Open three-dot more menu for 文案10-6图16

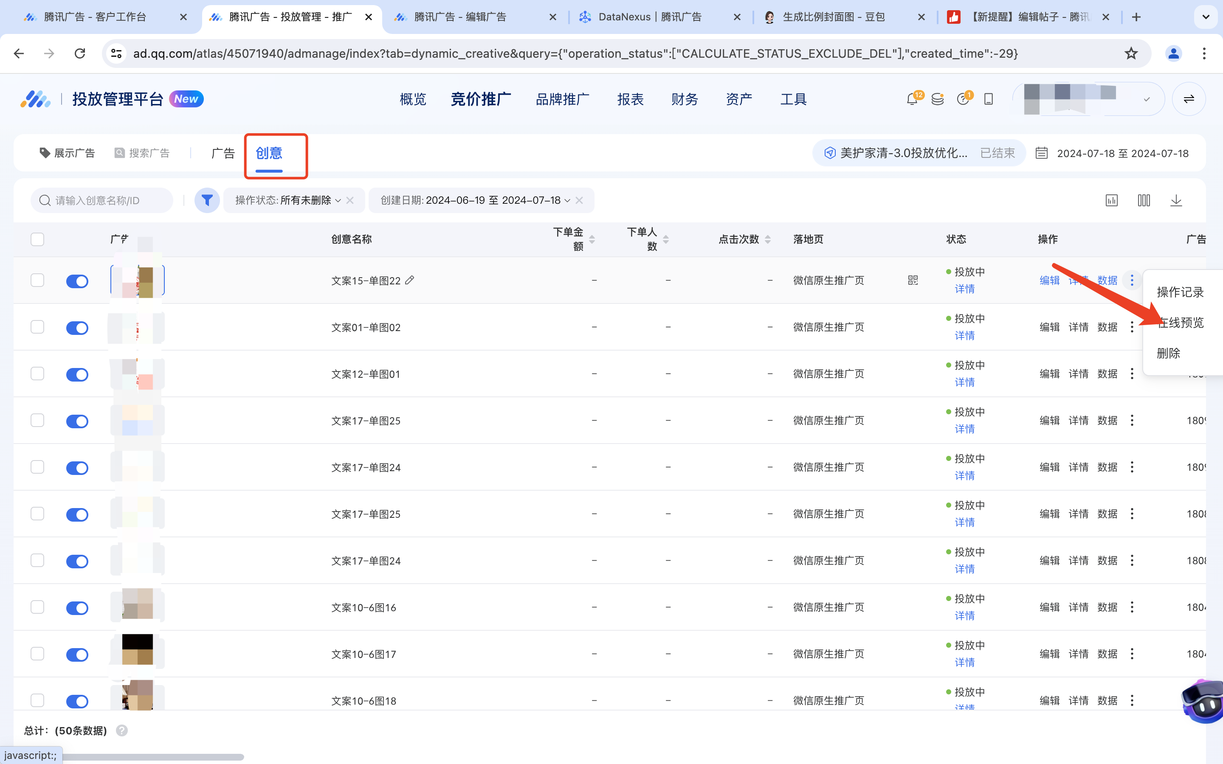(x=1132, y=607)
